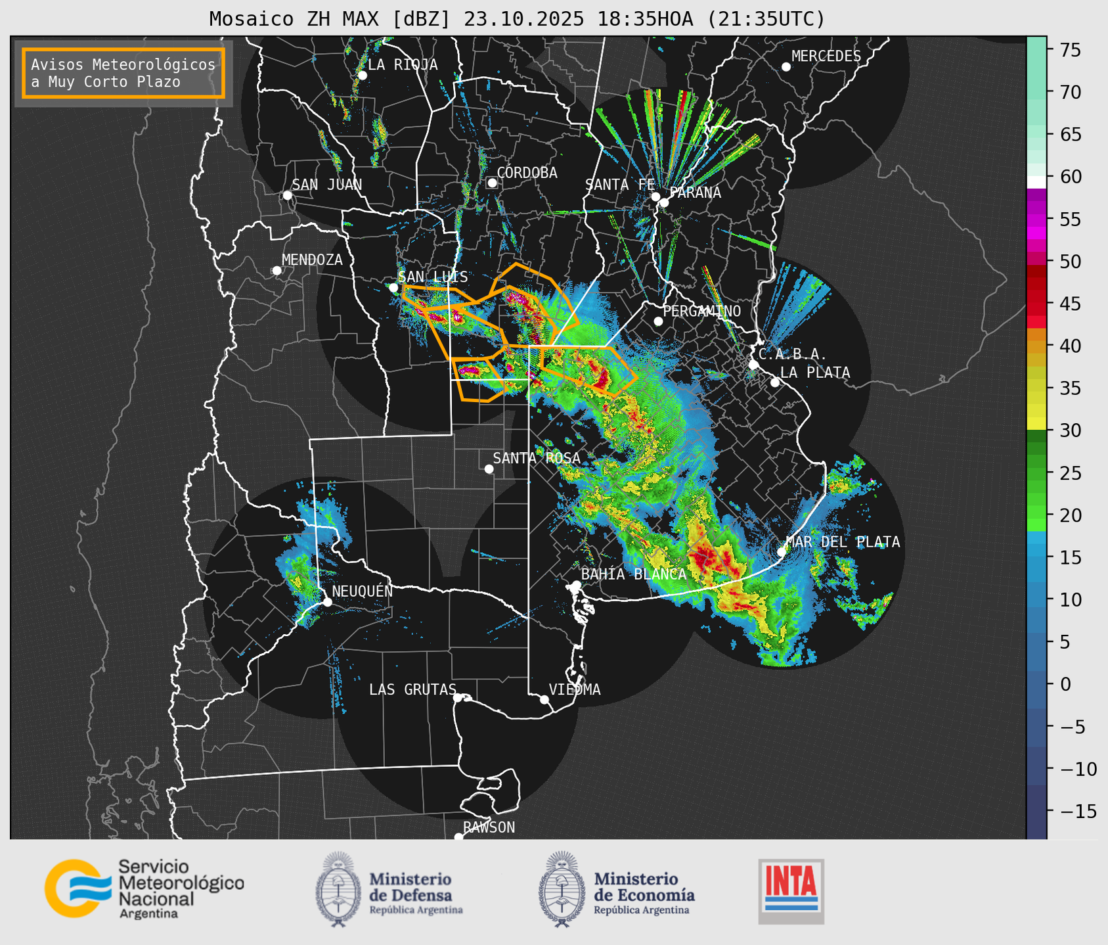
Task: Click the MAR DEL PLATA city label
Action: click(x=843, y=542)
